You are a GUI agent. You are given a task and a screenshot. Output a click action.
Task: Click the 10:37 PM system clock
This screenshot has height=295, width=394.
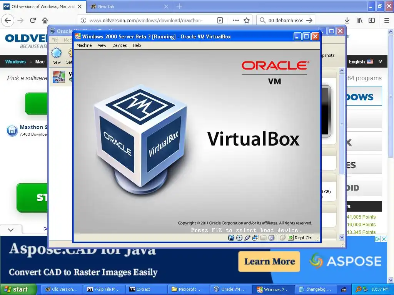click(x=380, y=289)
